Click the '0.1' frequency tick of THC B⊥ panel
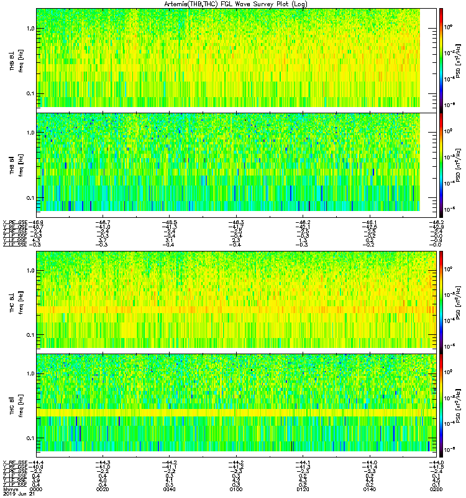The height and width of the screenshot is (498, 466). click(30, 335)
